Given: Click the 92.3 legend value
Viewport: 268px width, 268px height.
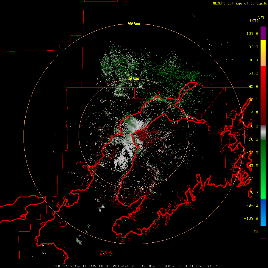Looking at the screenshot, I should click(253, 47).
